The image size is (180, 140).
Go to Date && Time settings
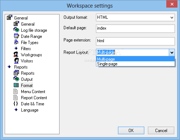tap(32, 104)
